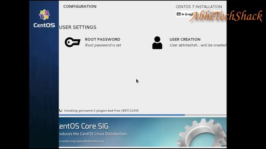266x149 pixels.
Task: Click the USER SETTINGS section heading
Action: click(x=78, y=27)
